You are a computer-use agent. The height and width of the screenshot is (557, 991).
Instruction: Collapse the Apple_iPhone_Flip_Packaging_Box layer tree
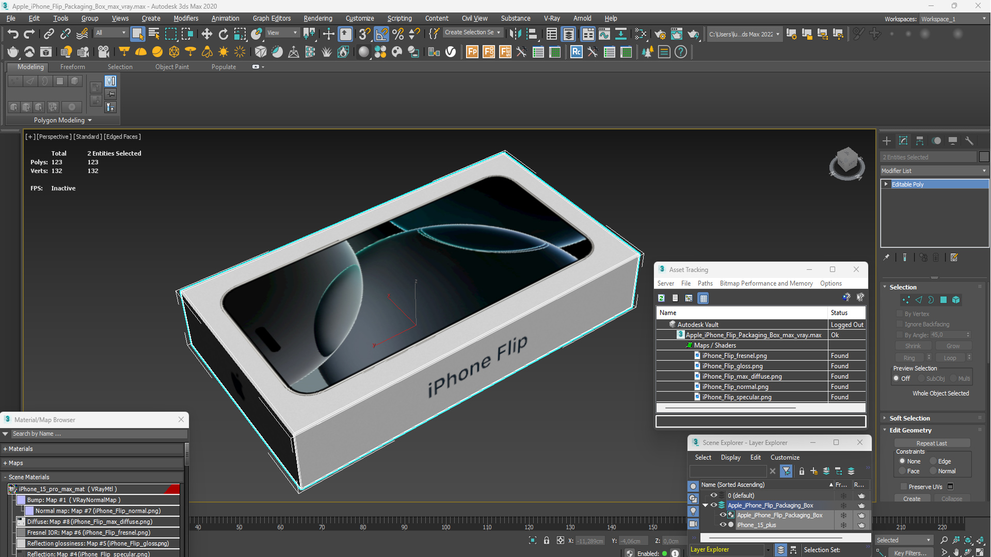[705, 505]
